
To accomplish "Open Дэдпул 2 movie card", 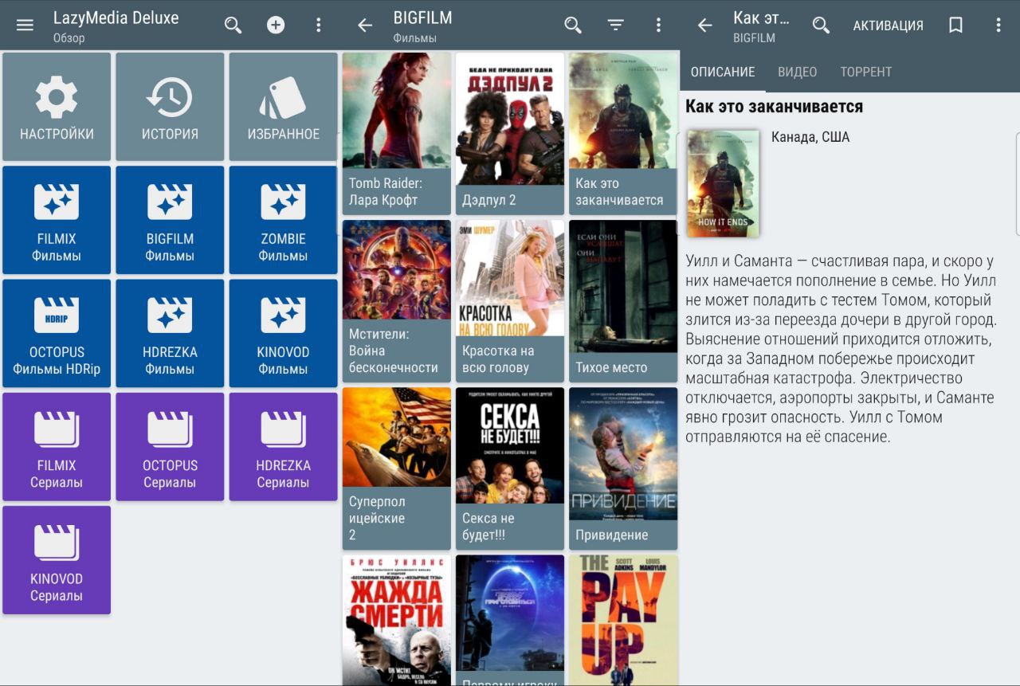I will pyautogui.click(x=510, y=134).
